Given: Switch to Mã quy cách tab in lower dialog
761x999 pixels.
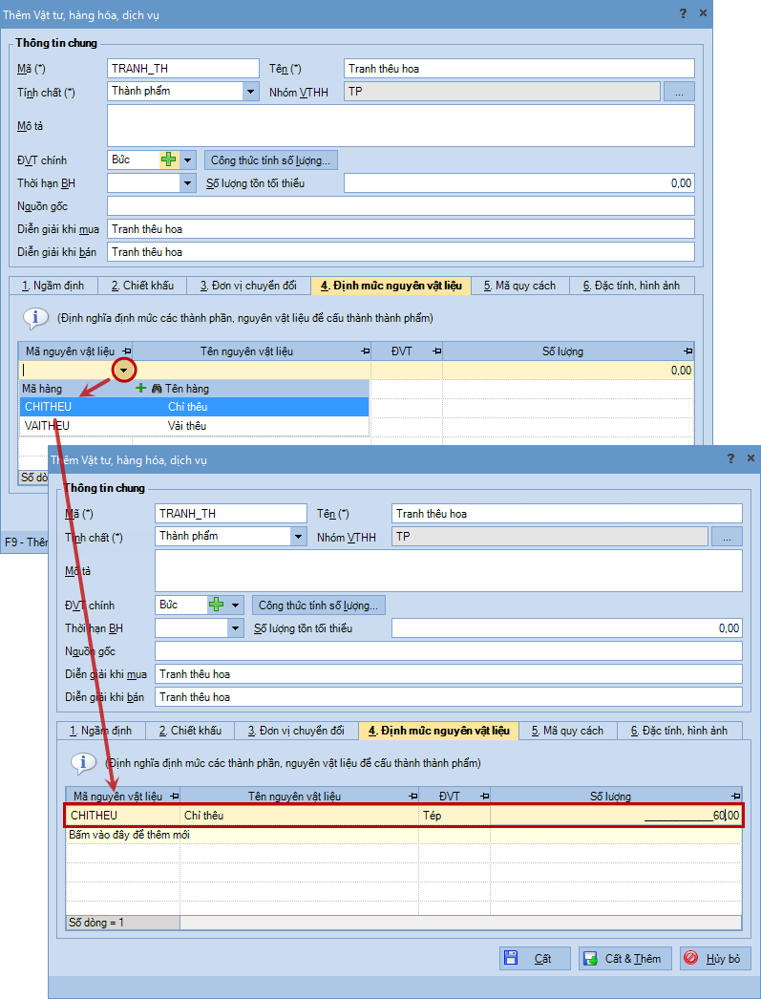Looking at the screenshot, I should click(x=567, y=731).
